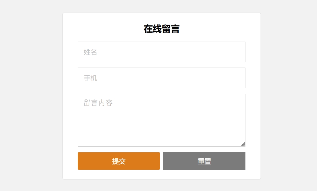
Task: Place cursor at right end of 姓名 field
Action: 240,52
